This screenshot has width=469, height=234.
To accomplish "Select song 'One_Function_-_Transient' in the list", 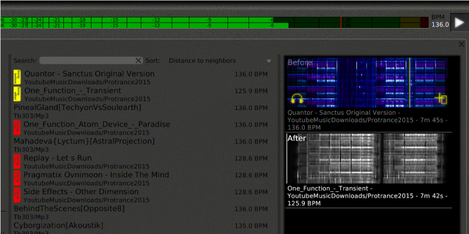I will pos(73,91).
